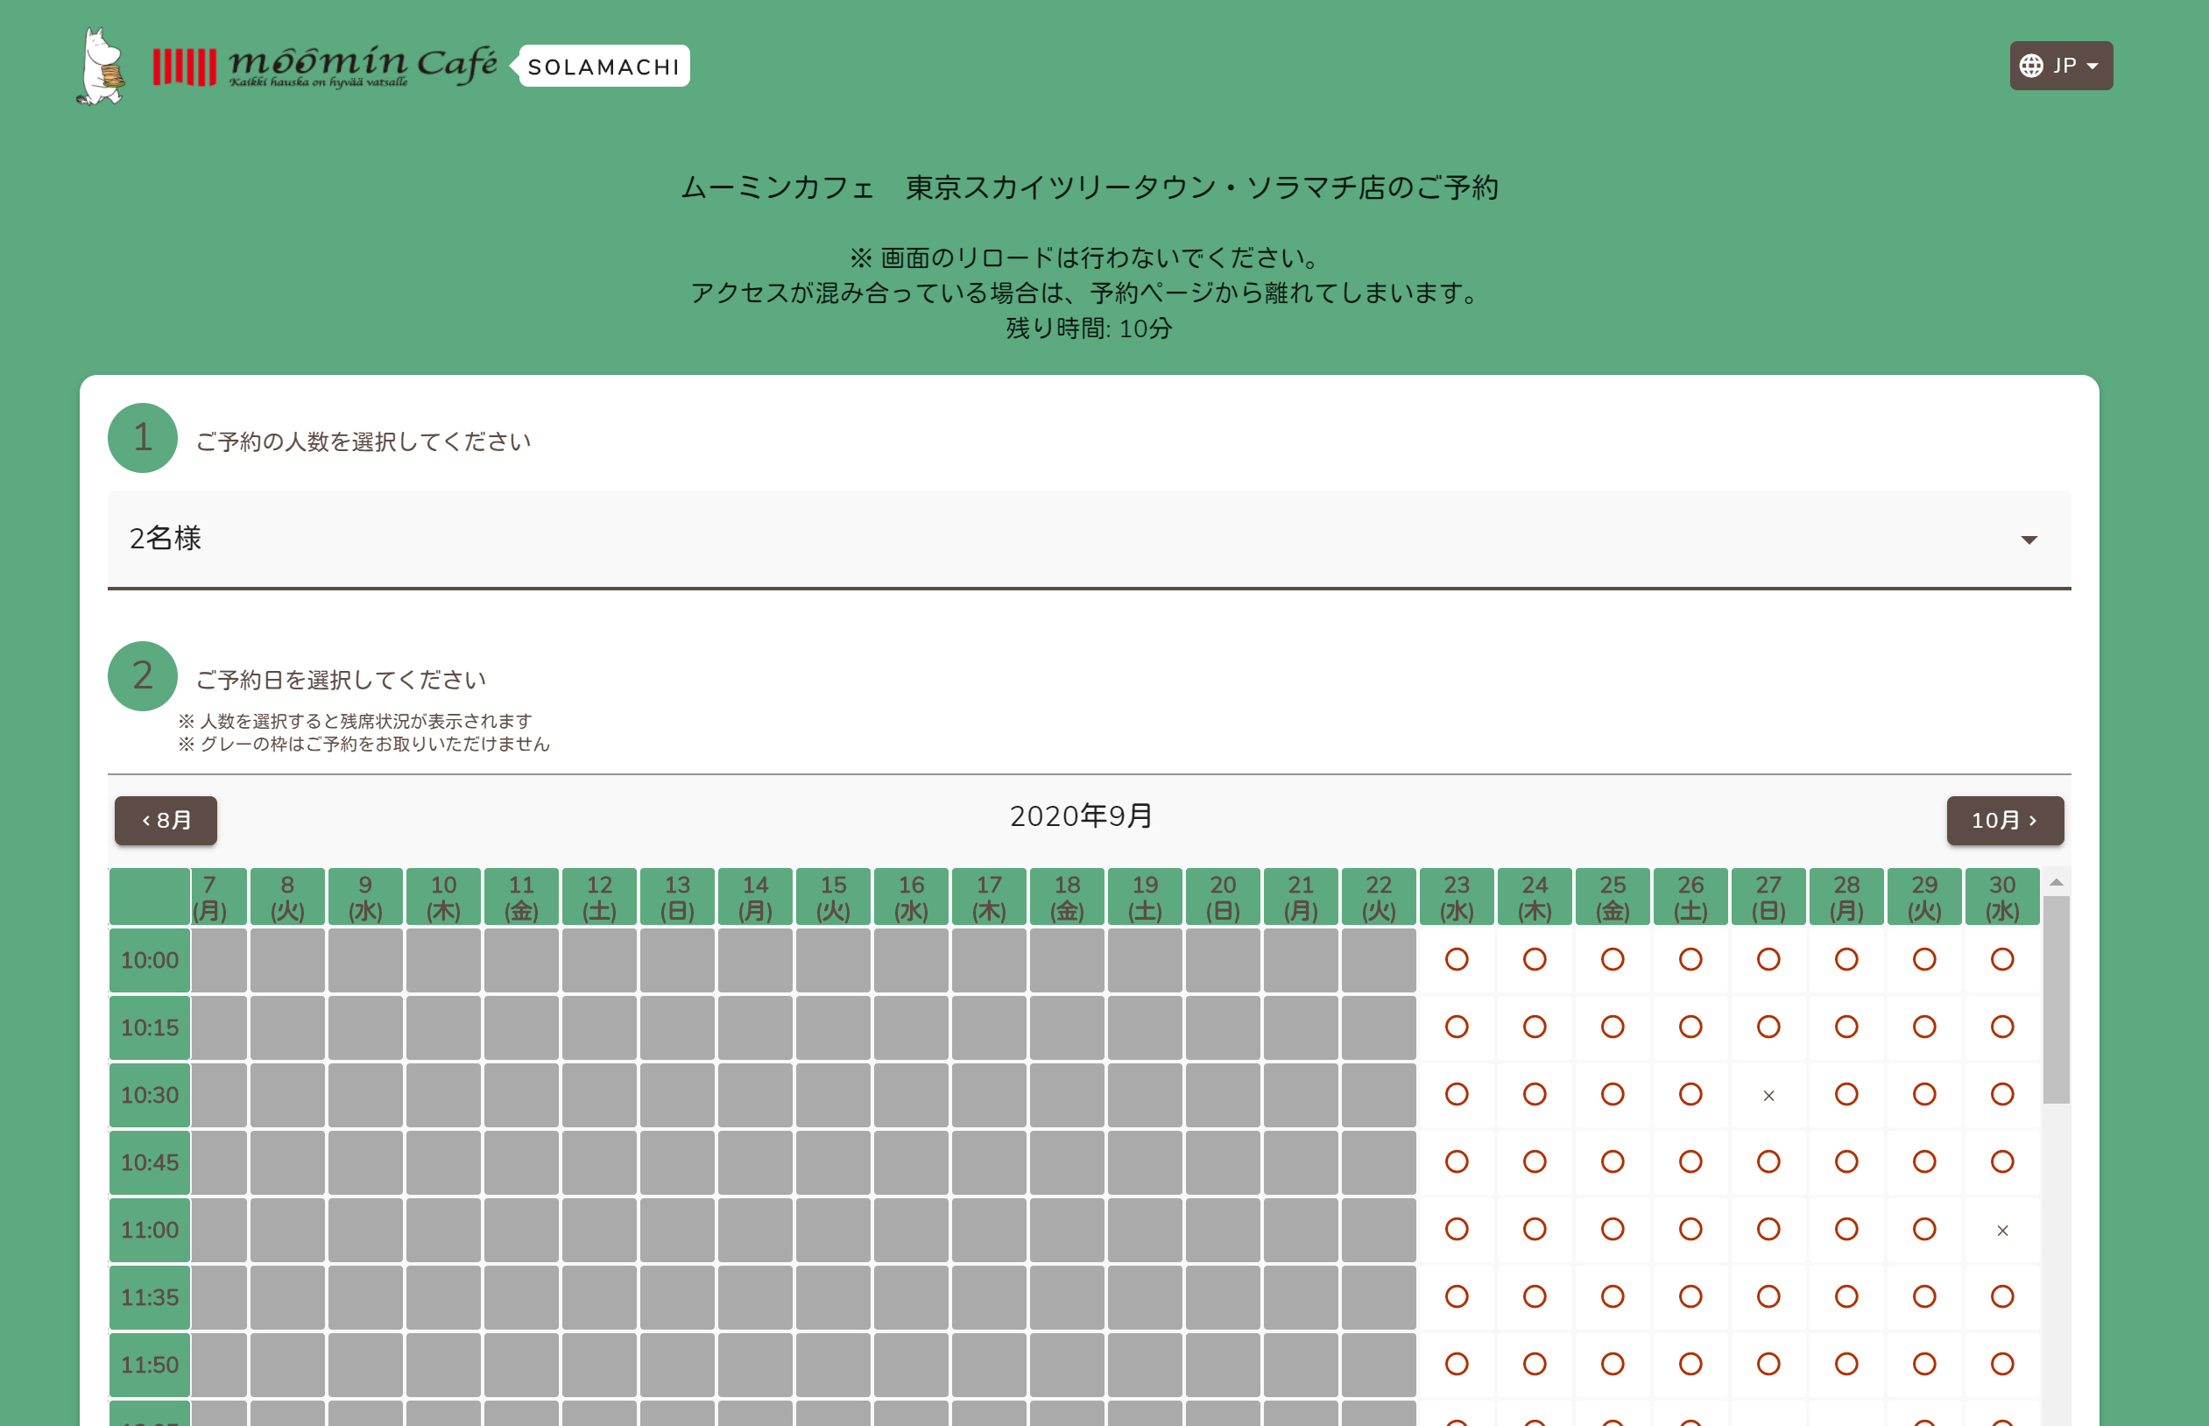Click the globe language icon
The height and width of the screenshot is (1426, 2209).
click(x=2031, y=66)
